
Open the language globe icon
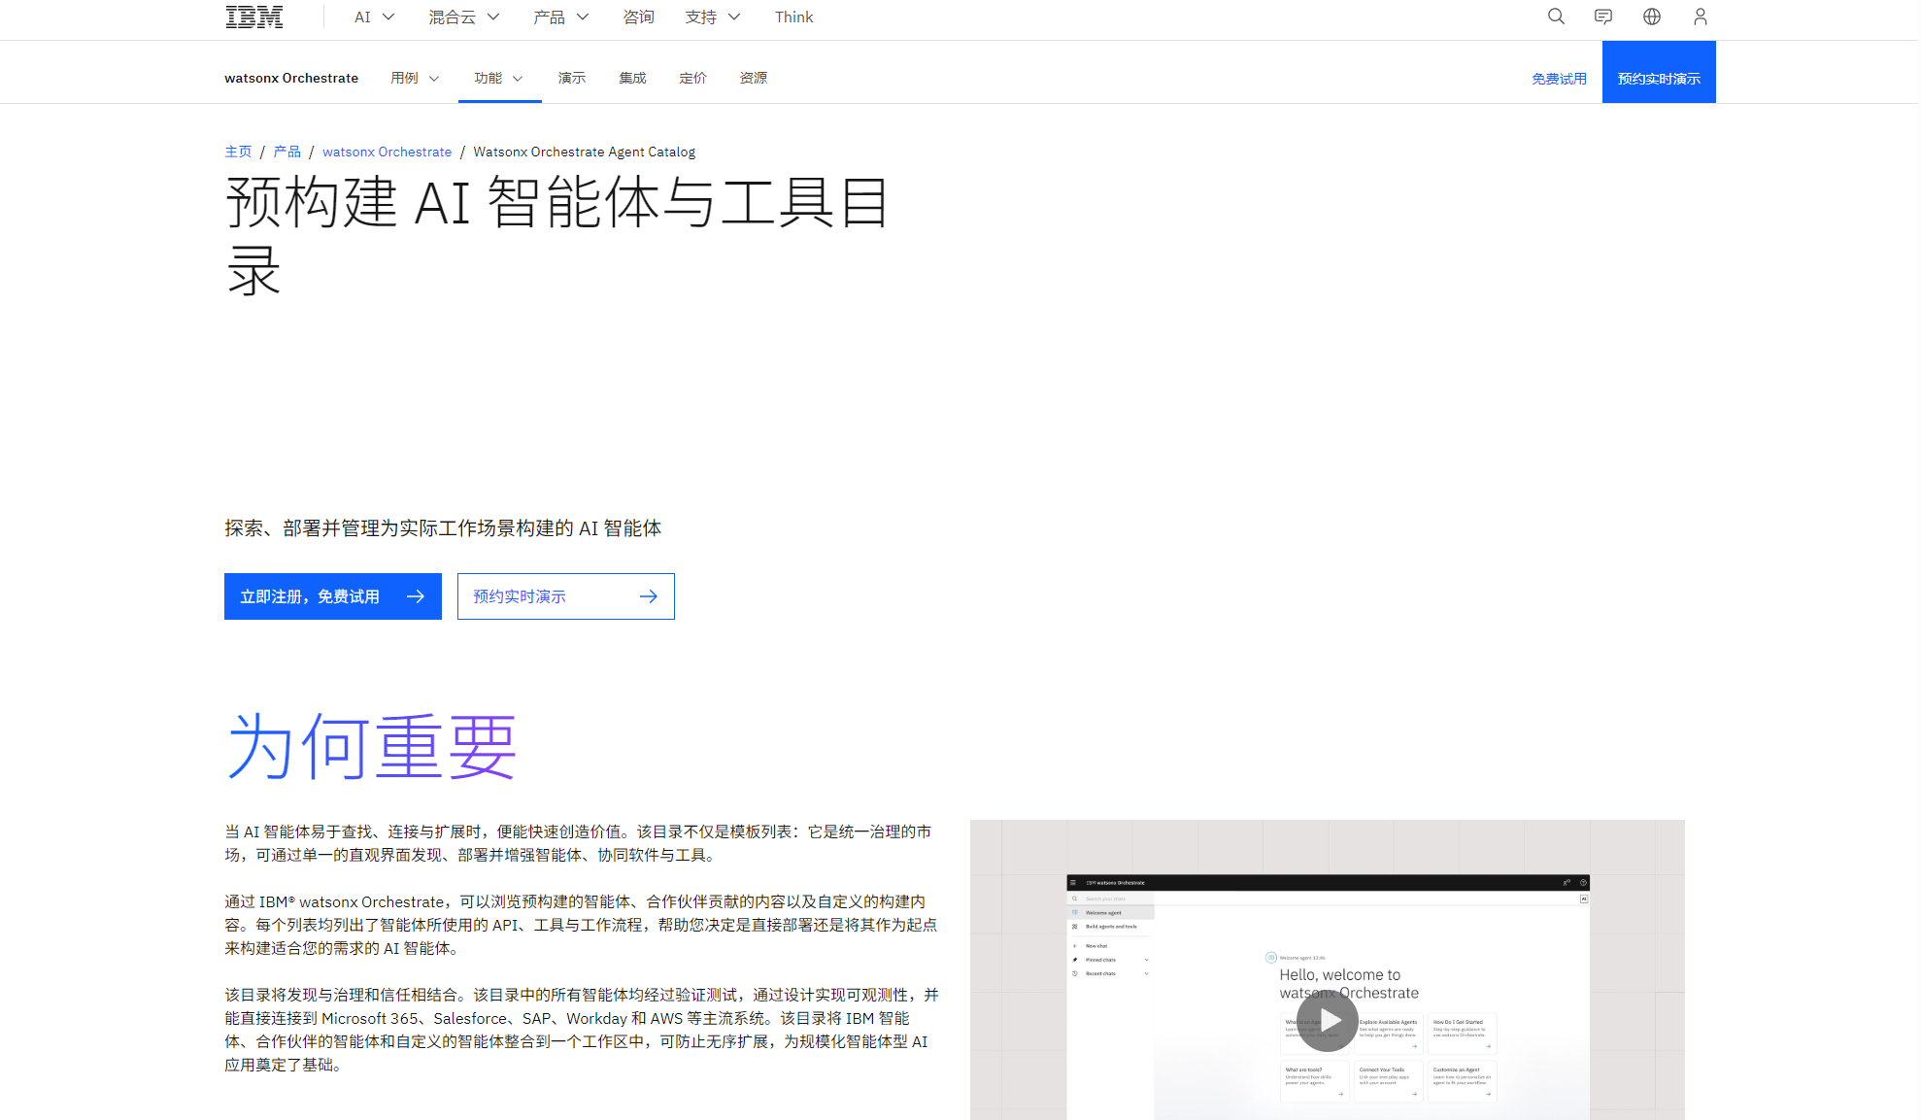1651,17
